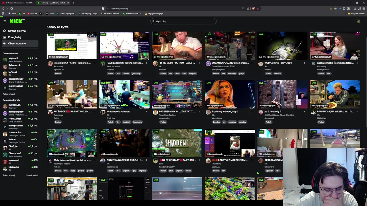This screenshot has width=367, height=206.
Task: Click the funny tag under Rust stream
Action: (x=188, y=171)
